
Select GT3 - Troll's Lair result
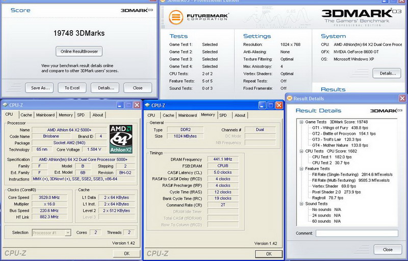click(337, 139)
